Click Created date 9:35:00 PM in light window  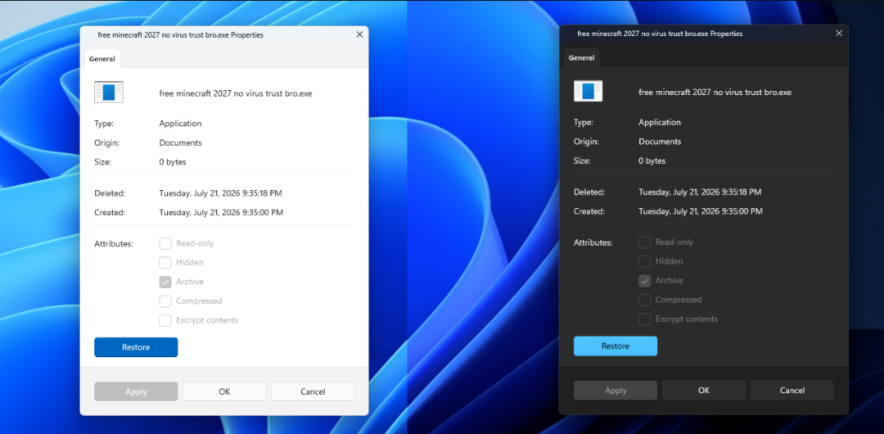(221, 213)
